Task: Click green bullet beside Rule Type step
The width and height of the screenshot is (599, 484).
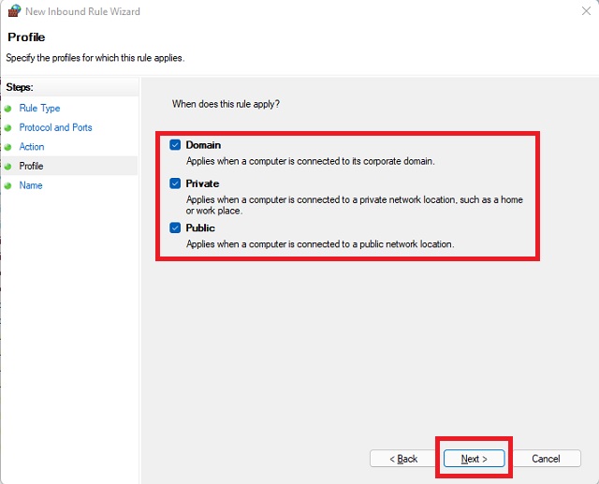Action: pyautogui.click(x=7, y=109)
